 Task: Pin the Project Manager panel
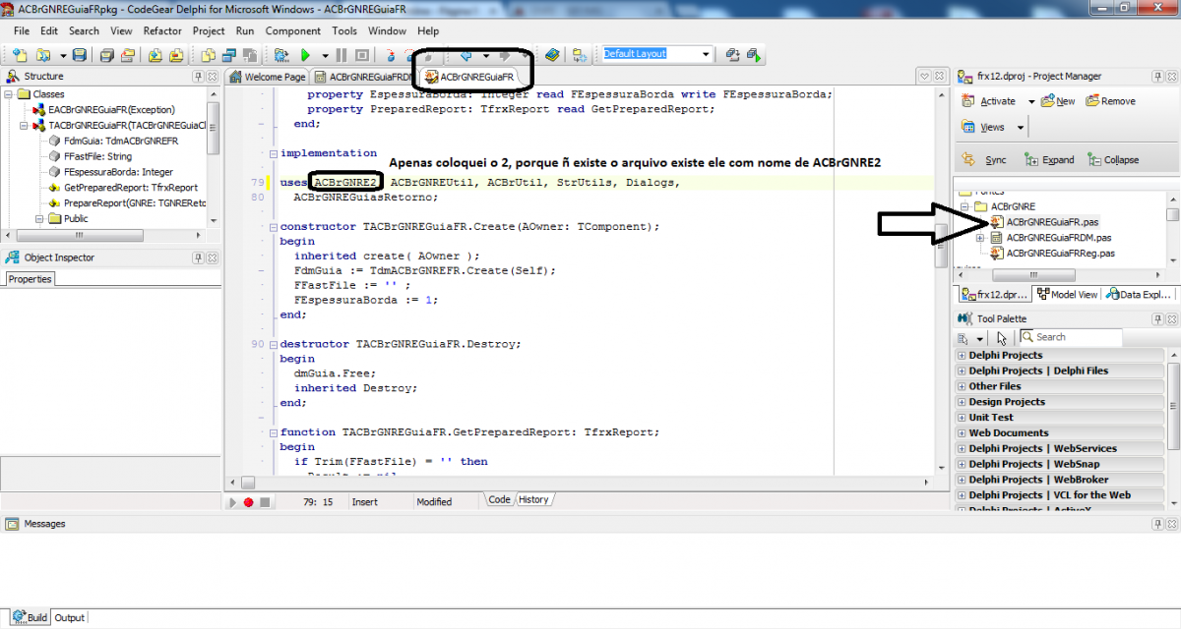(x=1158, y=76)
